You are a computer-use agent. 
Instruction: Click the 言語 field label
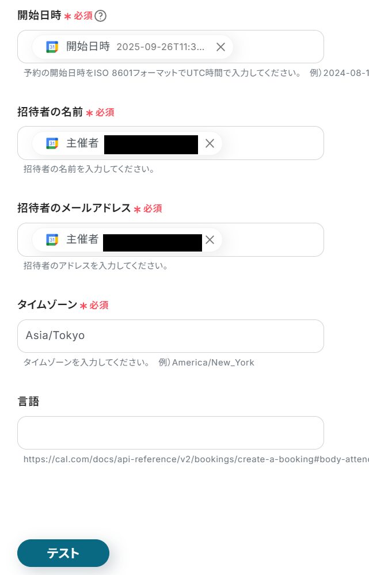pos(28,402)
